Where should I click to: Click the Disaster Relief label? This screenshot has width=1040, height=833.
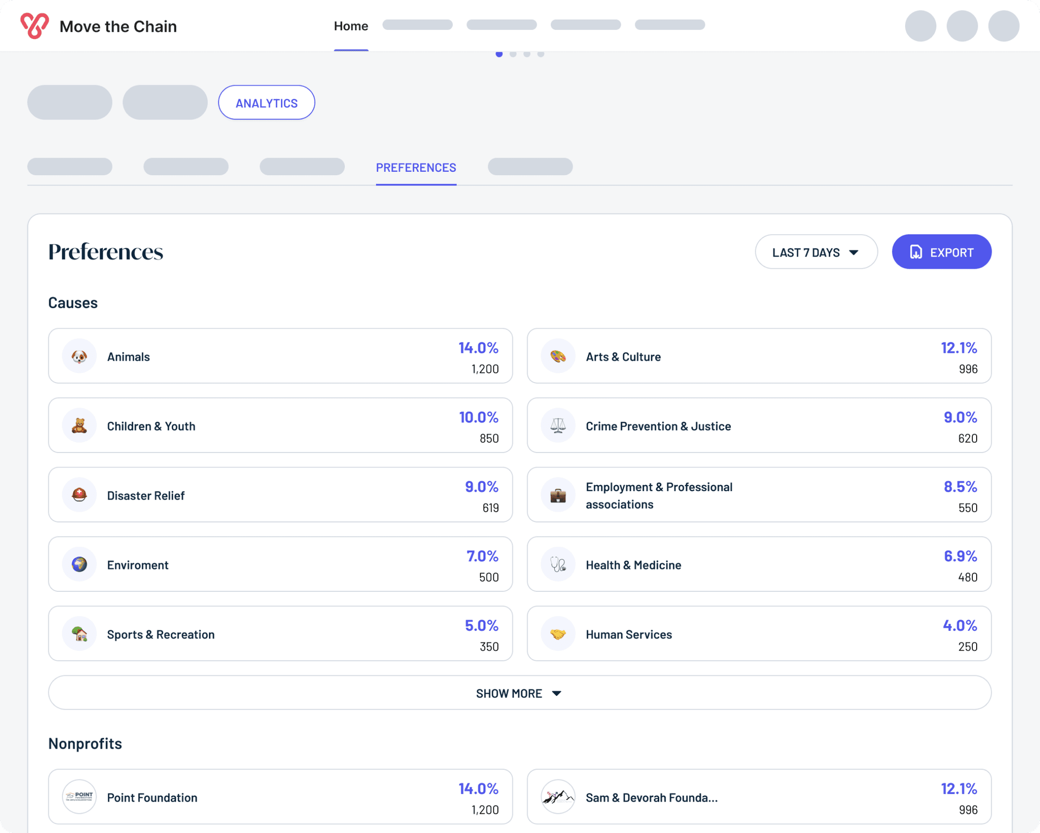point(146,495)
